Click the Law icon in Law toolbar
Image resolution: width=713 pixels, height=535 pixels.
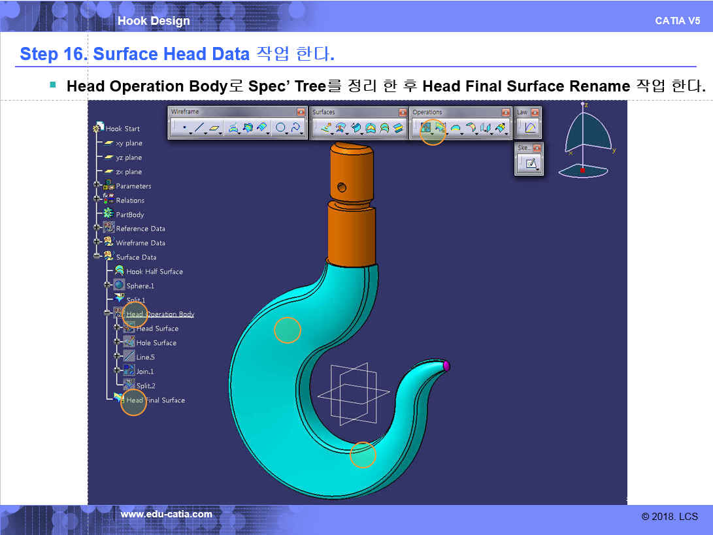pos(529,129)
